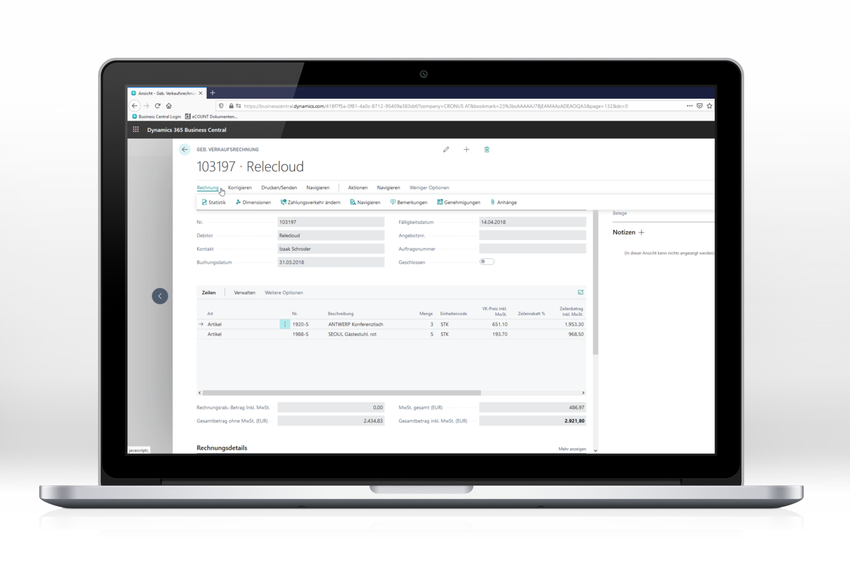Expand the Zeilen section to full view

(580, 293)
